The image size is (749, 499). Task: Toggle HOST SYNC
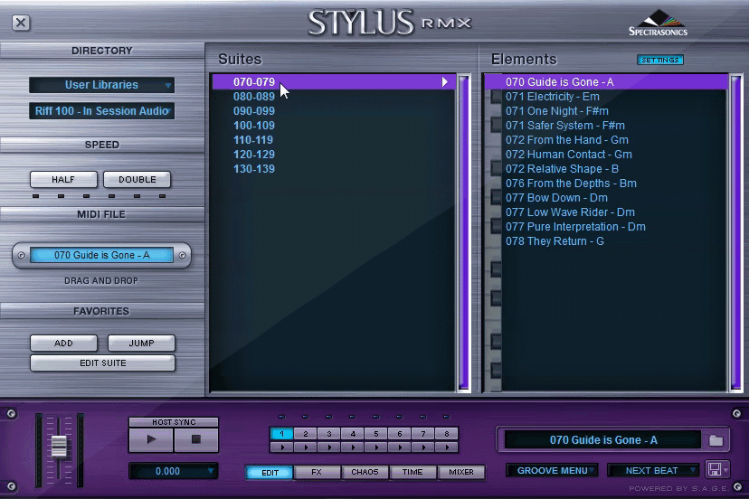pyautogui.click(x=174, y=422)
